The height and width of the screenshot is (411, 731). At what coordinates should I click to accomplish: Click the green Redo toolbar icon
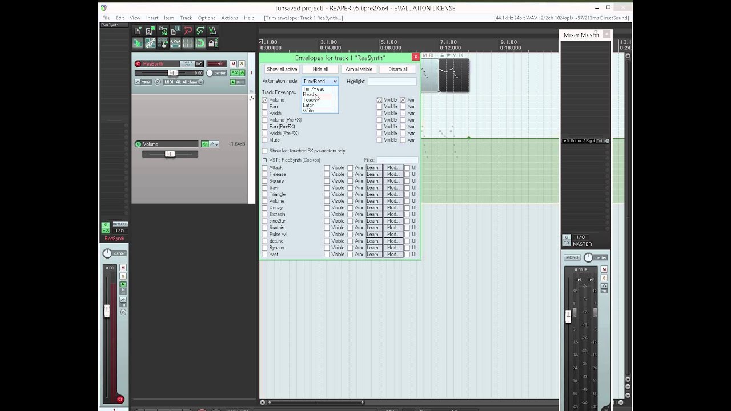200,31
